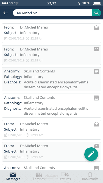Open second Skull and Contents card with image
The width and height of the screenshot is (103, 183).
coord(52,106)
